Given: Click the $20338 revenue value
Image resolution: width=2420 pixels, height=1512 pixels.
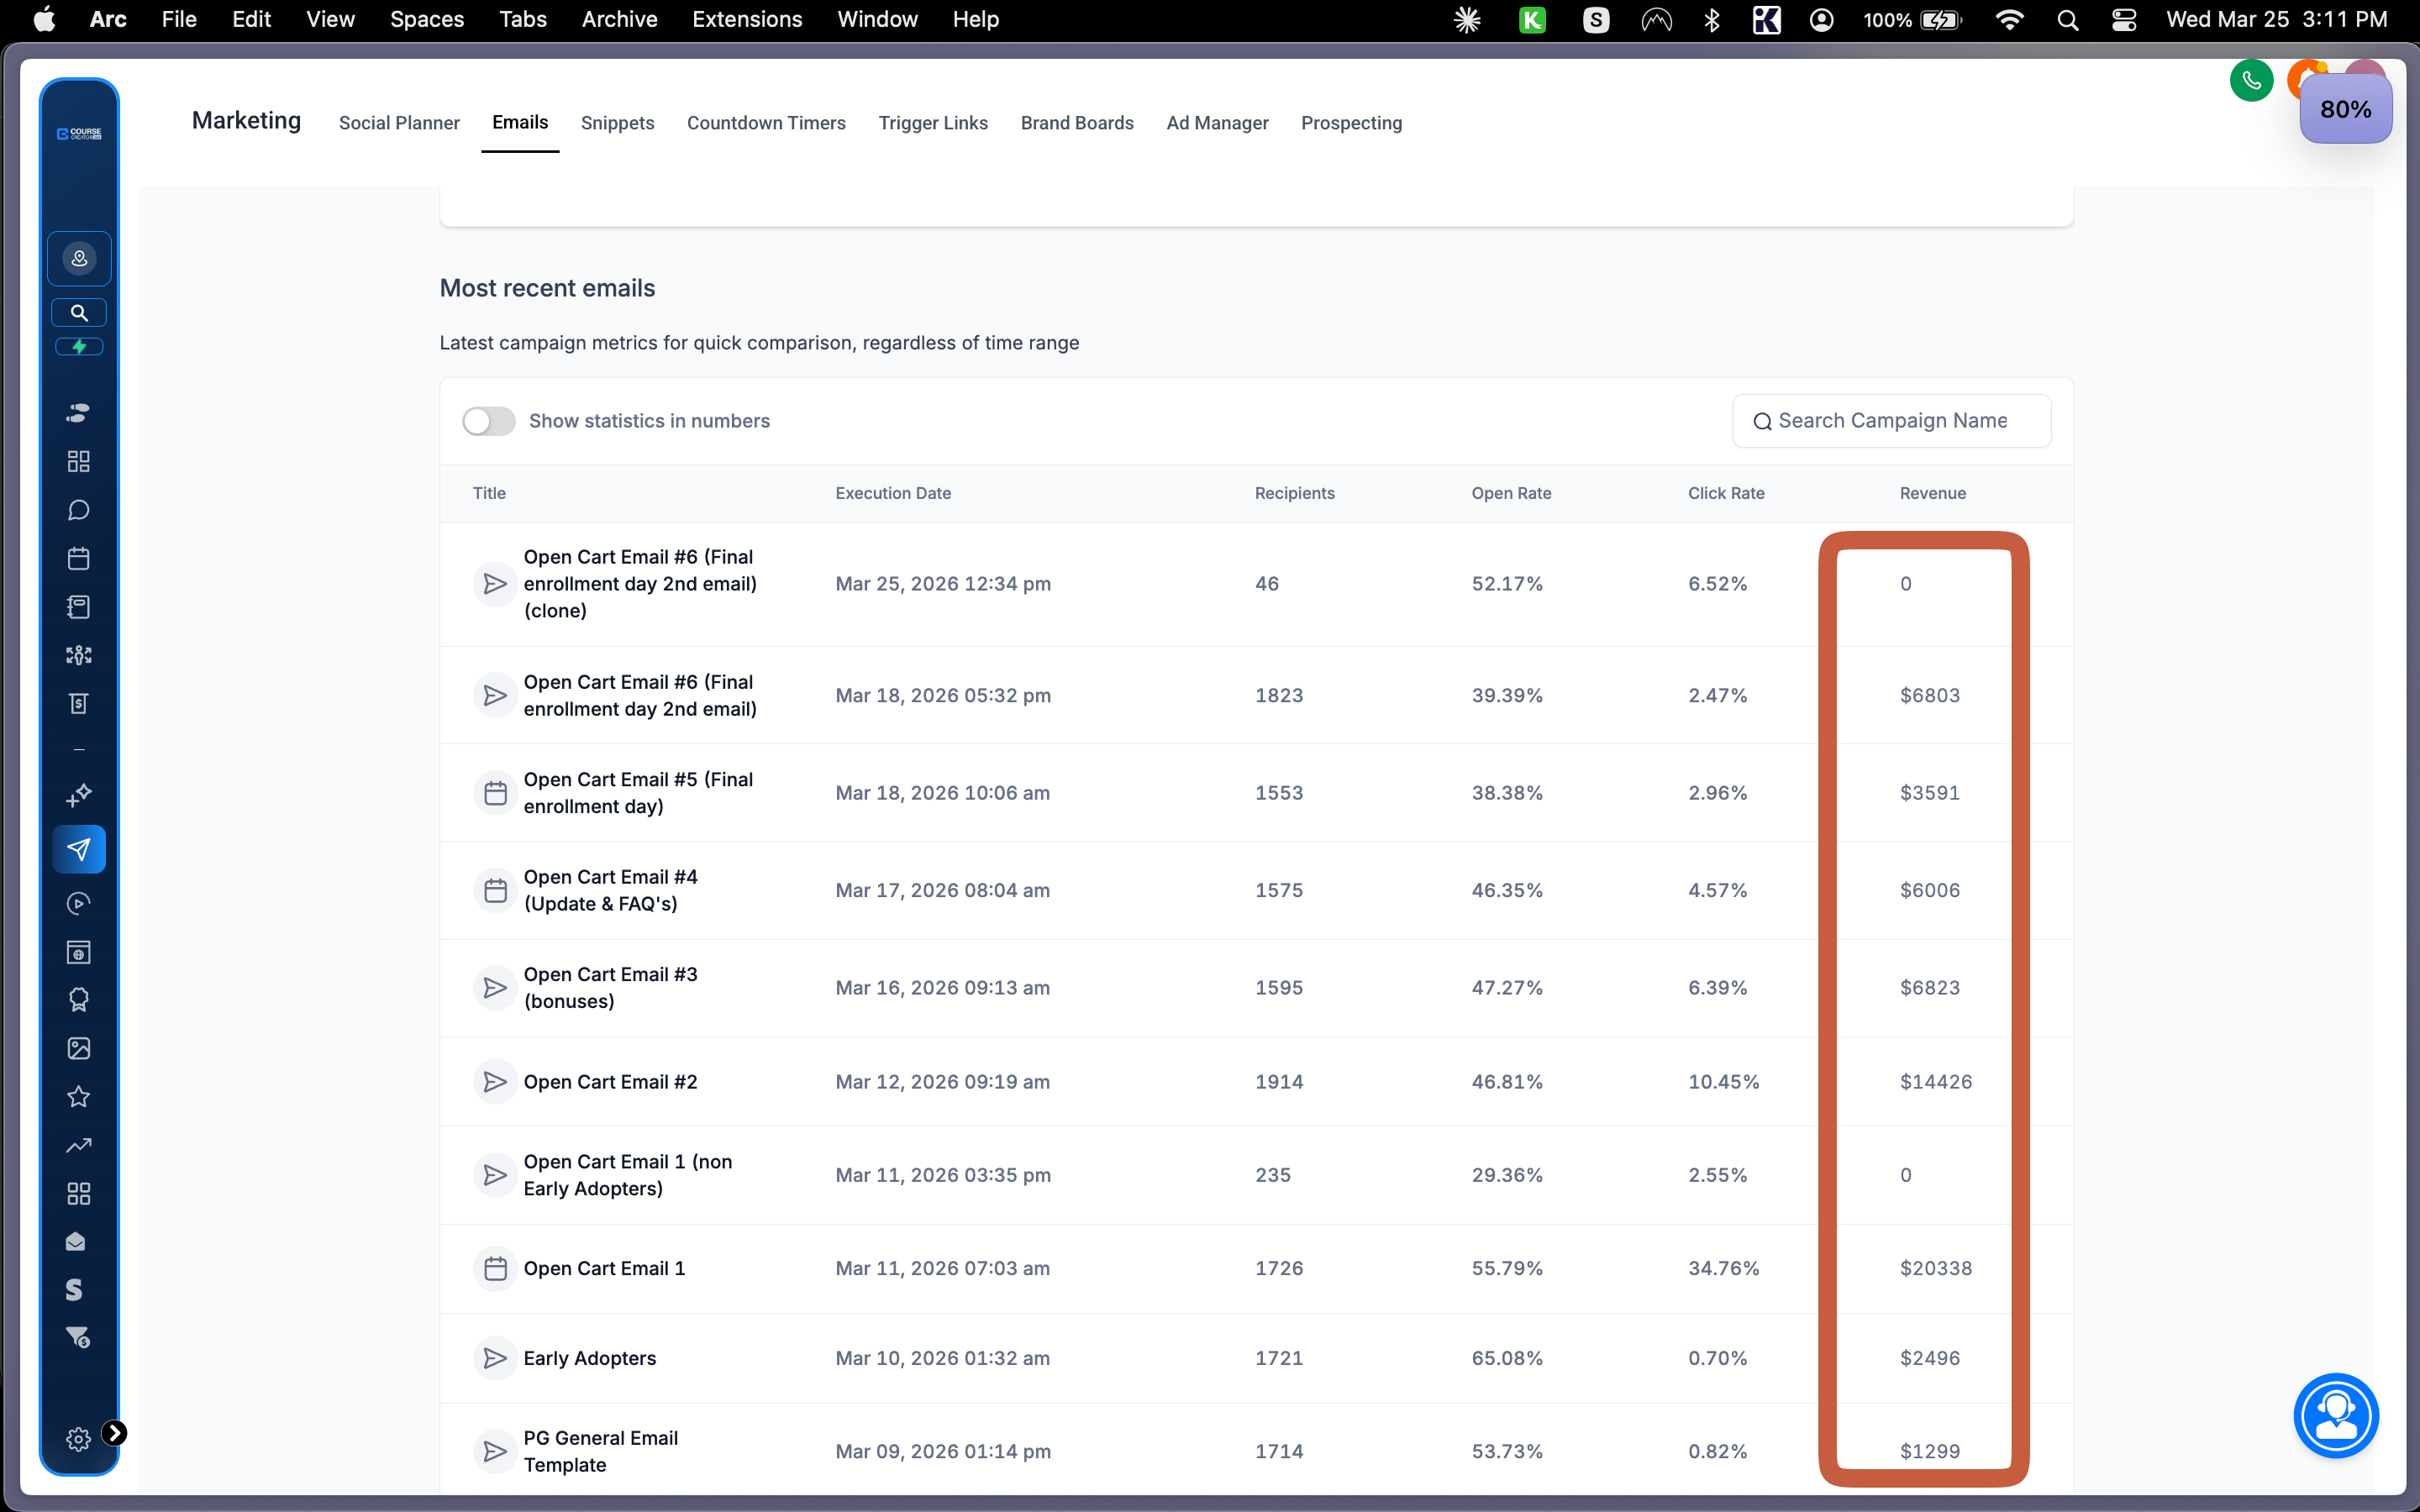Looking at the screenshot, I should (1936, 1268).
